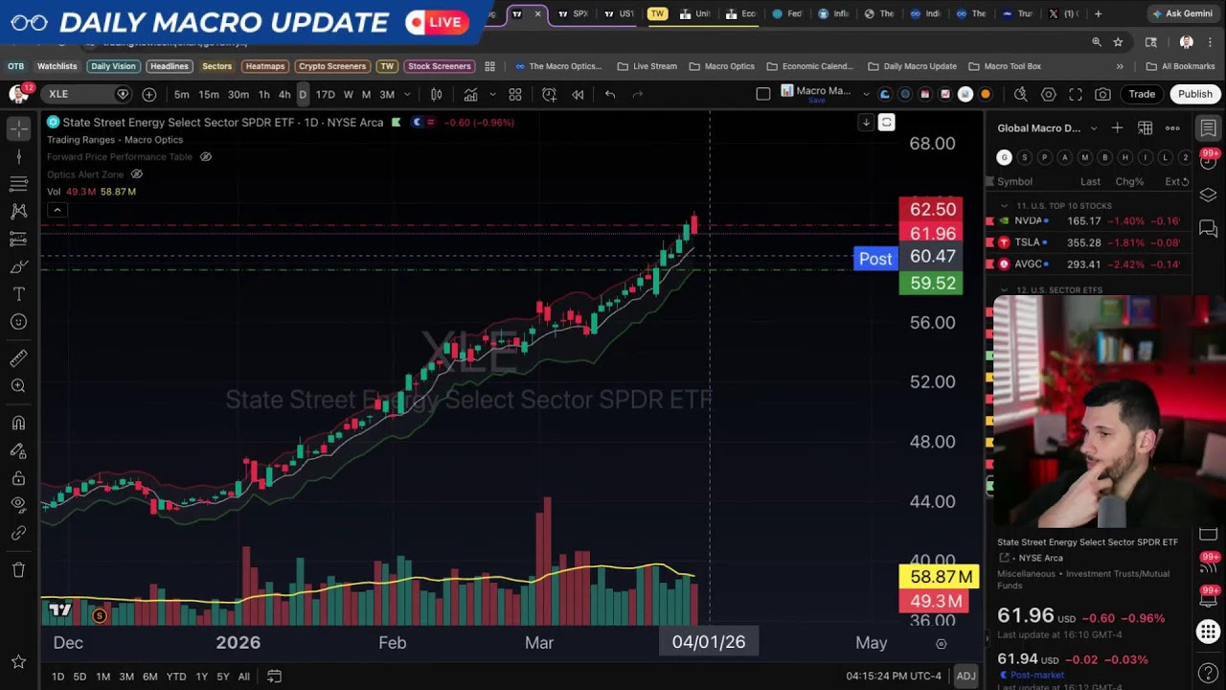The height and width of the screenshot is (690, 1226).
Task: Click the Trade button
Action: (x=1142, y=94)
